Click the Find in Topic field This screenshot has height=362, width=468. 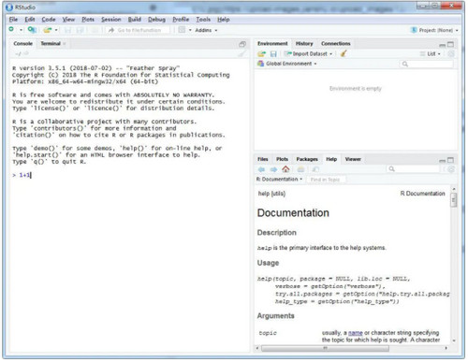point(326,180)
